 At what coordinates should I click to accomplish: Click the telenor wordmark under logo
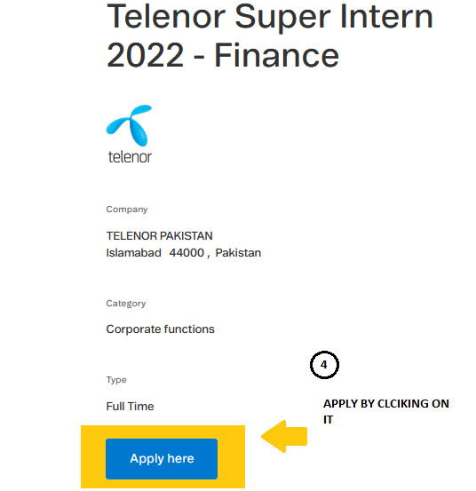130,157
